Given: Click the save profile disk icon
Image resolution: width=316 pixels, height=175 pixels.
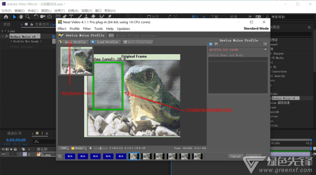Looking at the screenshot, I should [216, 44].
